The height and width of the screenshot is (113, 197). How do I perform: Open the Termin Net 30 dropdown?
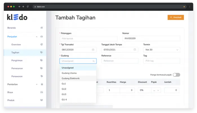162,50
